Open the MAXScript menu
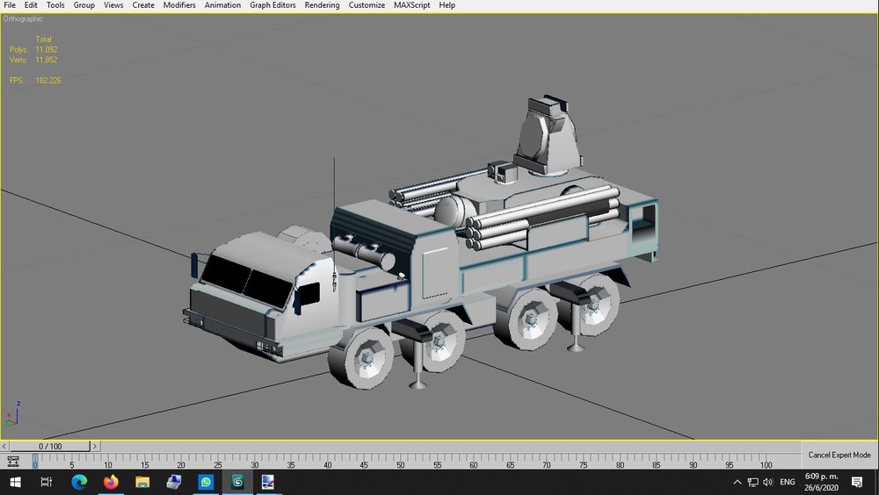This screenshot has height=495, width=879. click(x=411, y=5)
